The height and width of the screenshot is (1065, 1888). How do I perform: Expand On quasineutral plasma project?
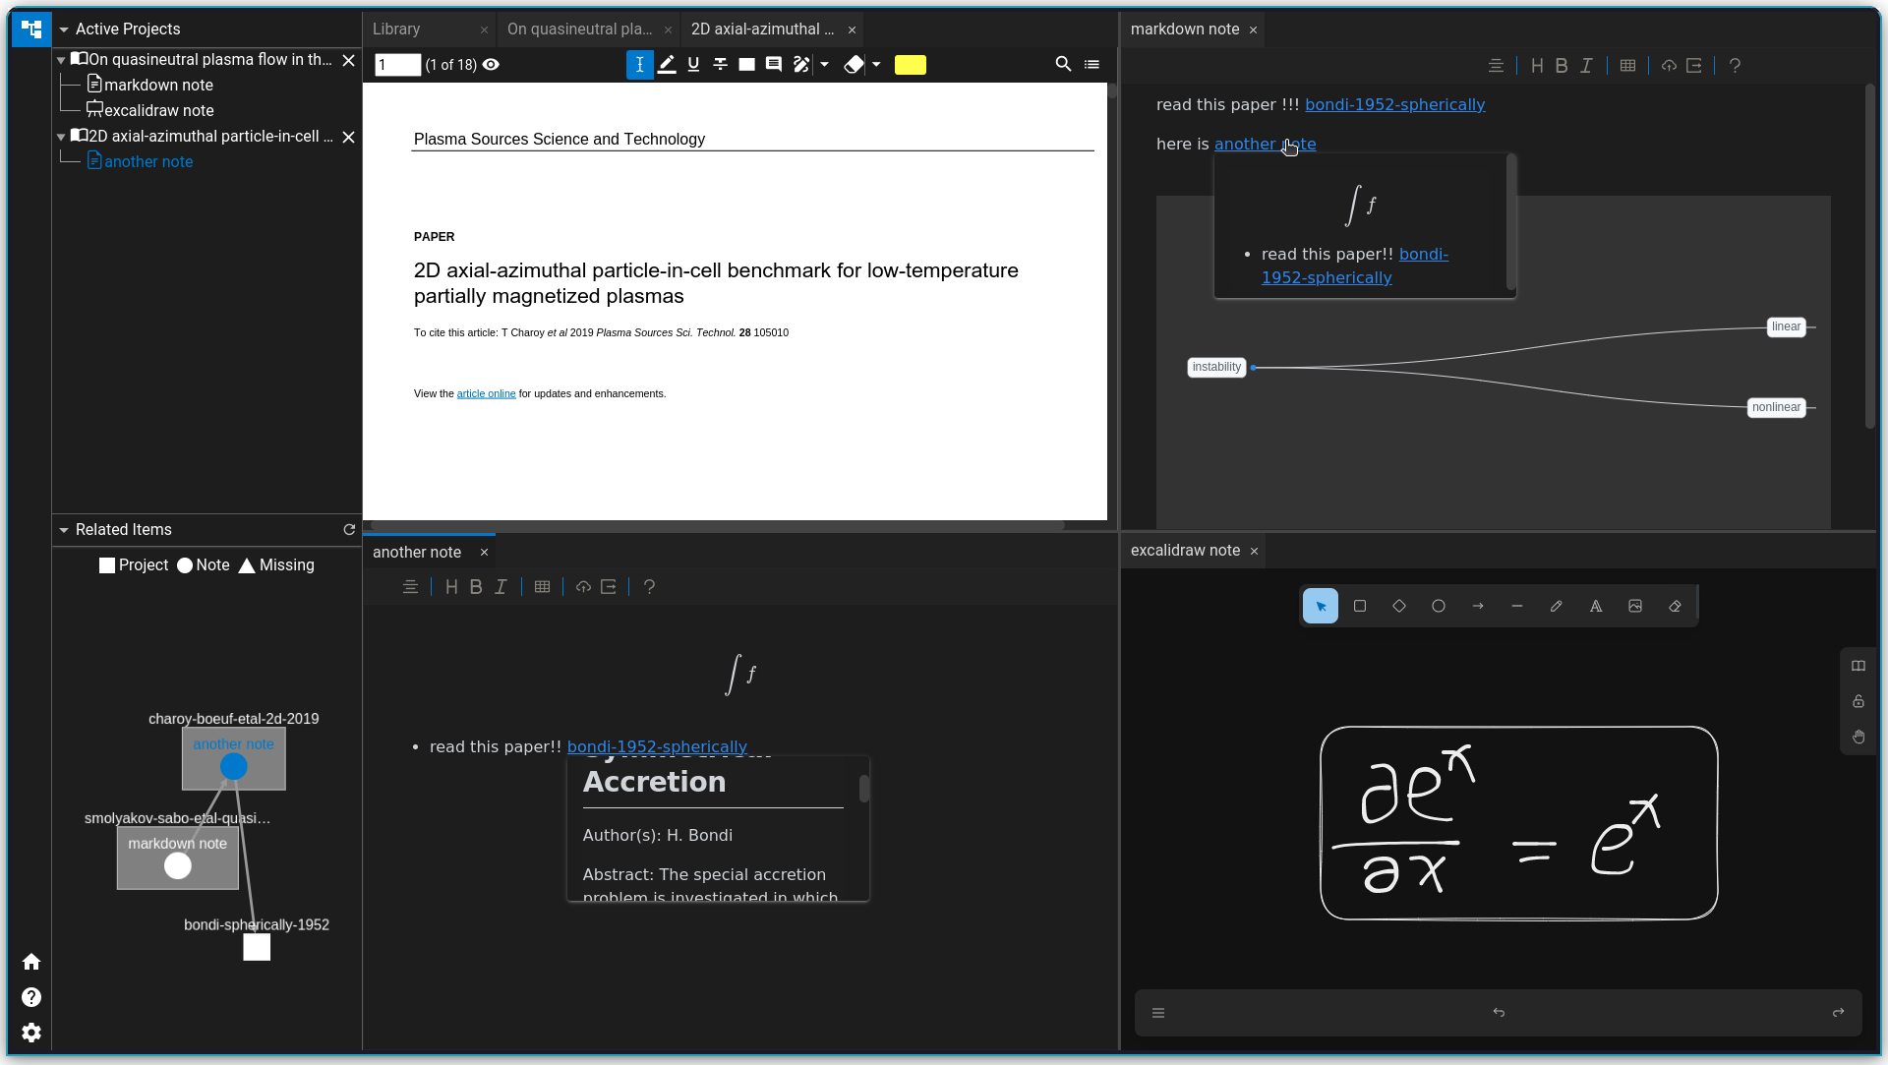[x=62, y=58]
